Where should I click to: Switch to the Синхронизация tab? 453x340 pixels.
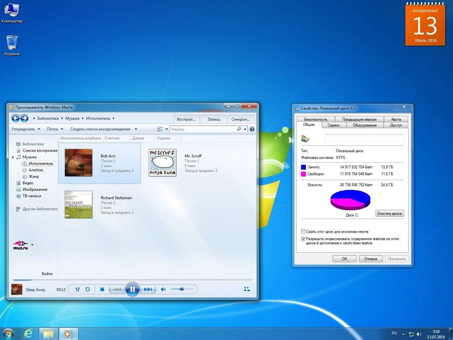(240, 119)
